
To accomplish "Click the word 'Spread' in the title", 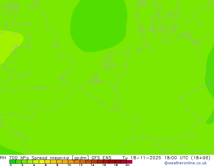I will point(39,158).
